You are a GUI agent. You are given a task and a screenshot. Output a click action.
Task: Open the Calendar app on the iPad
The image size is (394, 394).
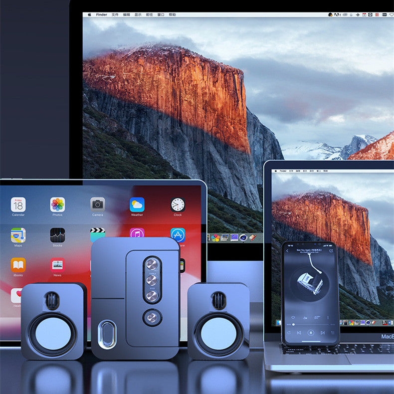[18, 204]
